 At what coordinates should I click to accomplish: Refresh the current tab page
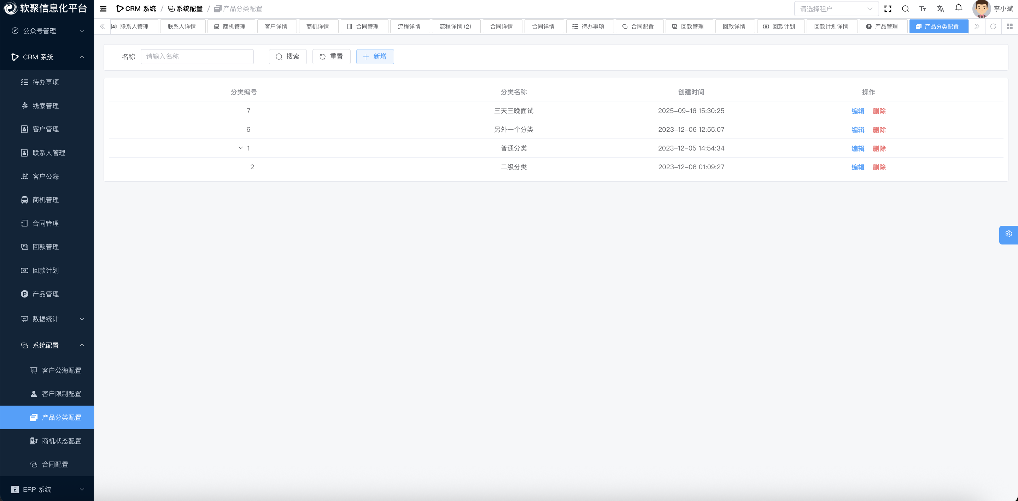point(993,26)
